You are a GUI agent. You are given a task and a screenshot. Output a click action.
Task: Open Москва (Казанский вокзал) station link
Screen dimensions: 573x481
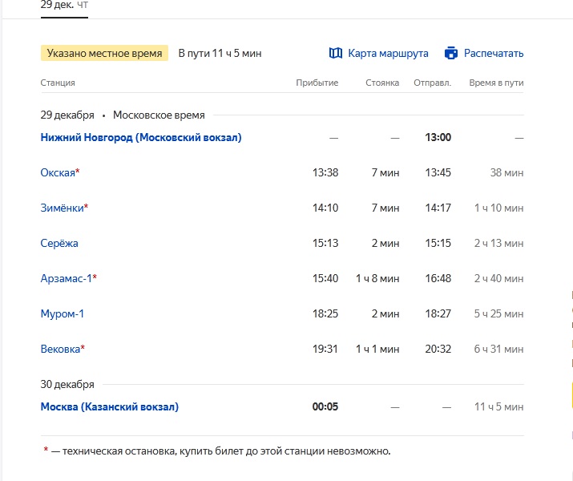[x=110, y=406]
